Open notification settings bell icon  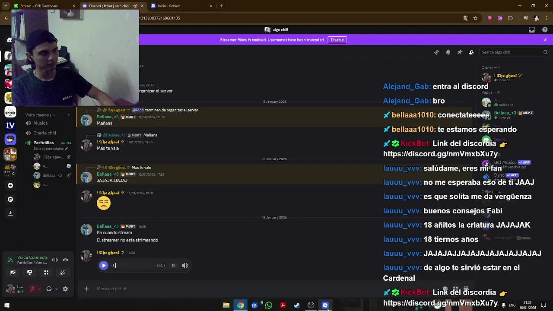(x=448, y=52)
